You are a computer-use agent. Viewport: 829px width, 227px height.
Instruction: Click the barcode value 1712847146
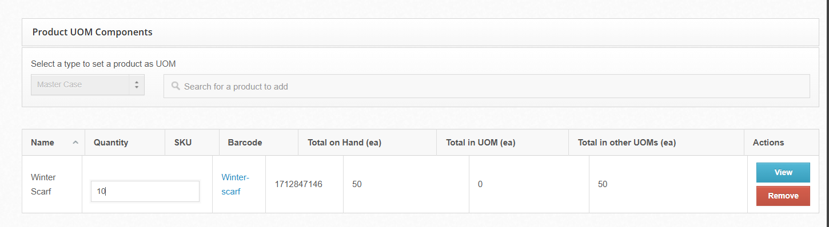click(298, 184)
